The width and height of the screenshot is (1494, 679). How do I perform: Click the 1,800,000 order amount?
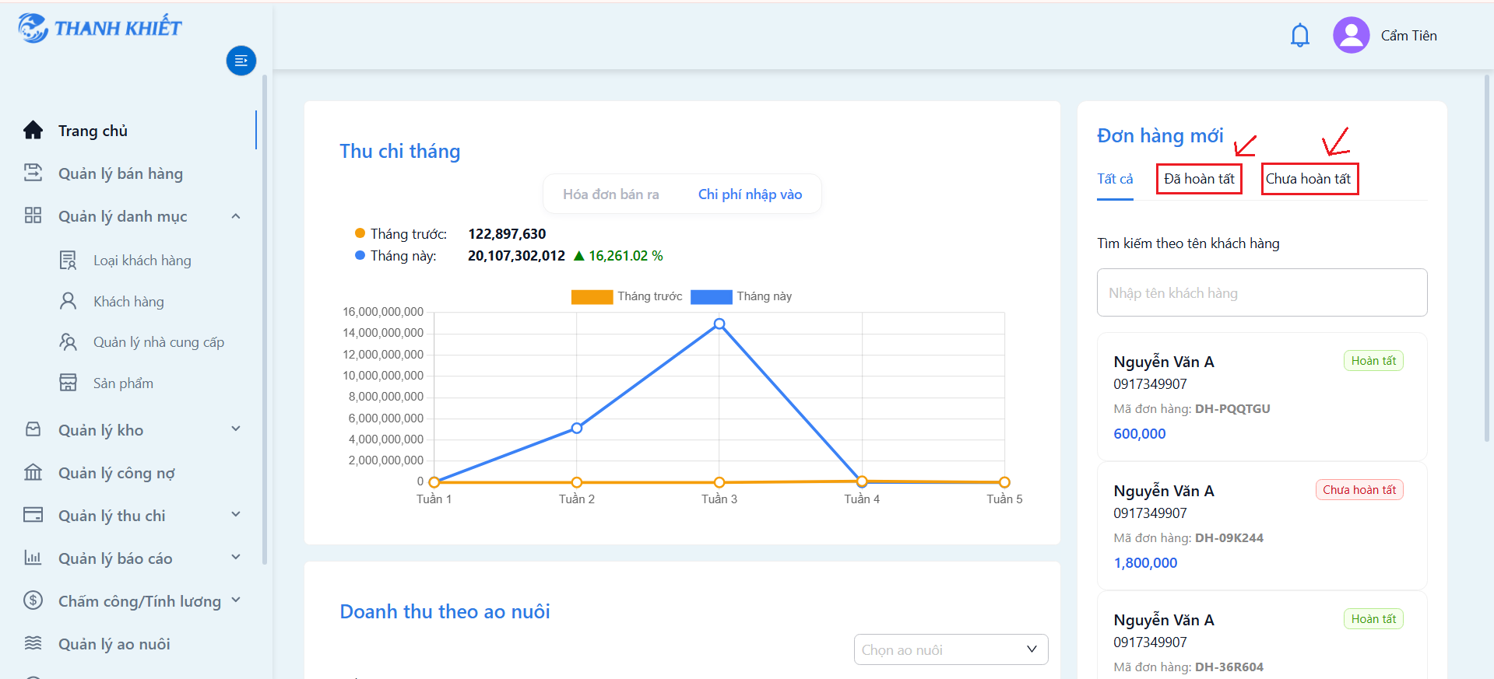tap(1145, 563)
